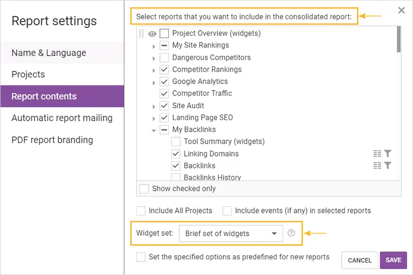Switch to Name & Language section
The width and height of the screenshot is (413, 275).
coord(49,53)
